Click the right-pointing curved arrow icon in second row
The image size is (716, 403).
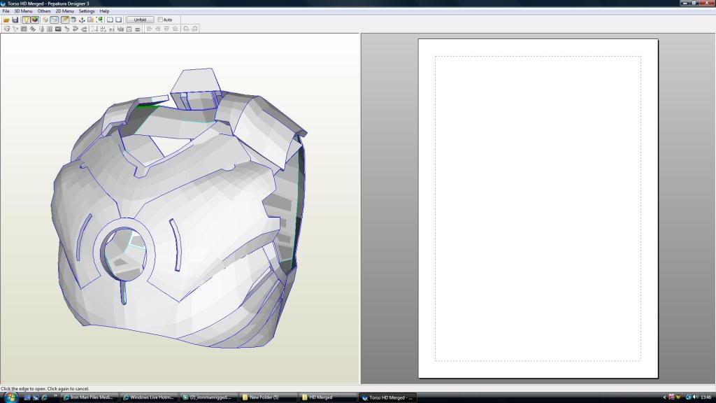[75, 29]
